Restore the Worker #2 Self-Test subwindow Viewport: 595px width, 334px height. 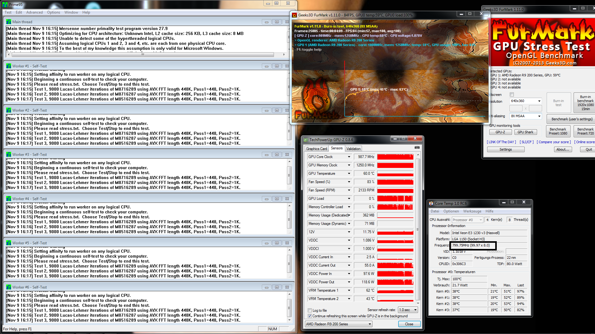pyautogui.click(x=277, y=110)
